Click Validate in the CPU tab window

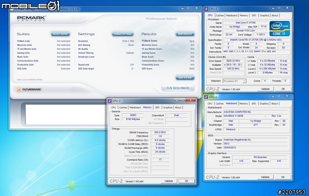[265, 89]
